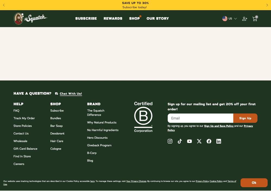Screen dimensions: 271x191
Task: Focus the Email input field
Action: 200,118
